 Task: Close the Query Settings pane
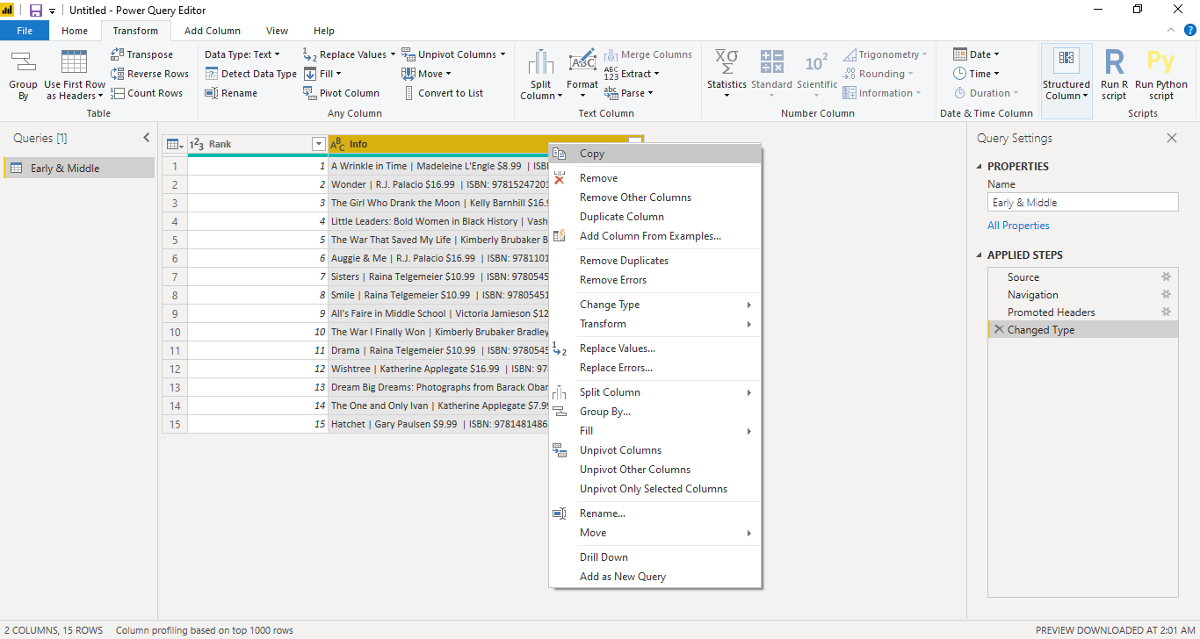pyautogui.click(x=1171, y=138)
